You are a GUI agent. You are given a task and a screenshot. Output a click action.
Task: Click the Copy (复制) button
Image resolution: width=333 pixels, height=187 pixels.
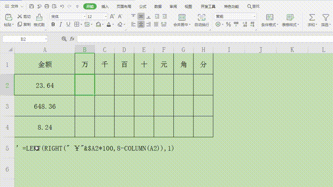pyautogui.click(x=24, y=24)
